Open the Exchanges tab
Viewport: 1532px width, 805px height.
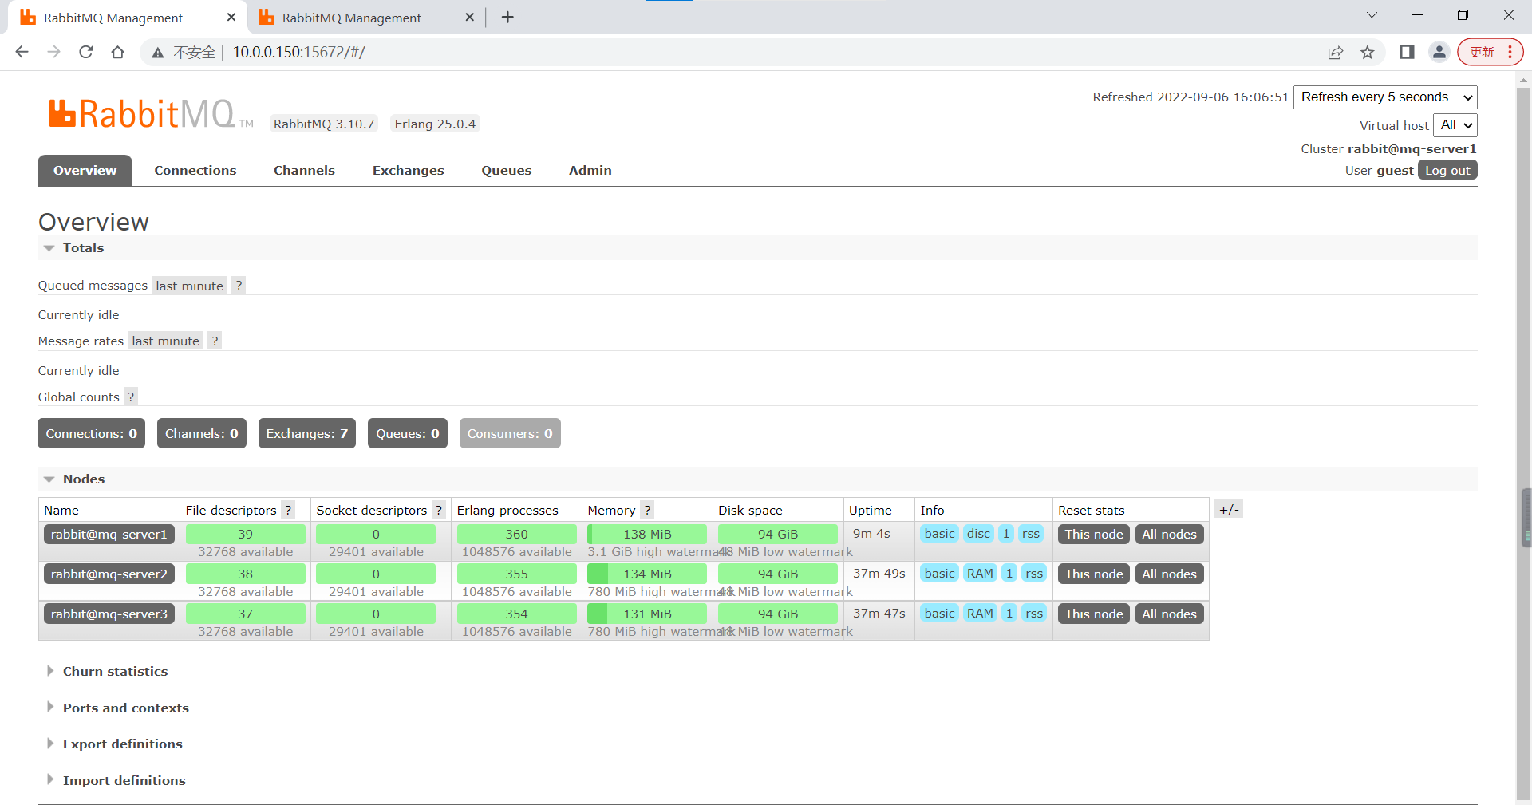tap(408, 170)
